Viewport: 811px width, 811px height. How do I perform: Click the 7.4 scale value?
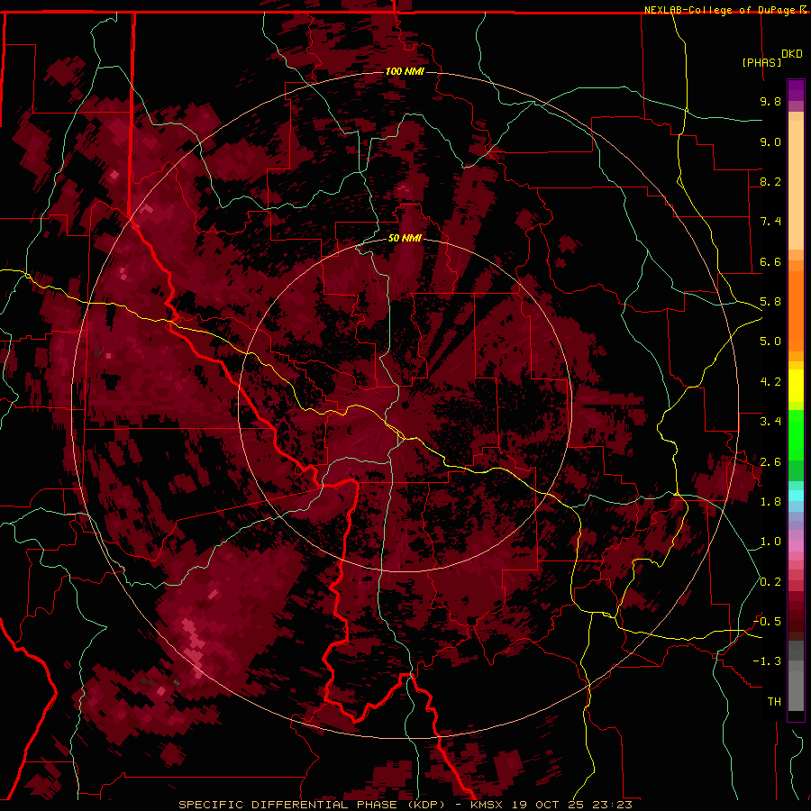tap(770, 222)
